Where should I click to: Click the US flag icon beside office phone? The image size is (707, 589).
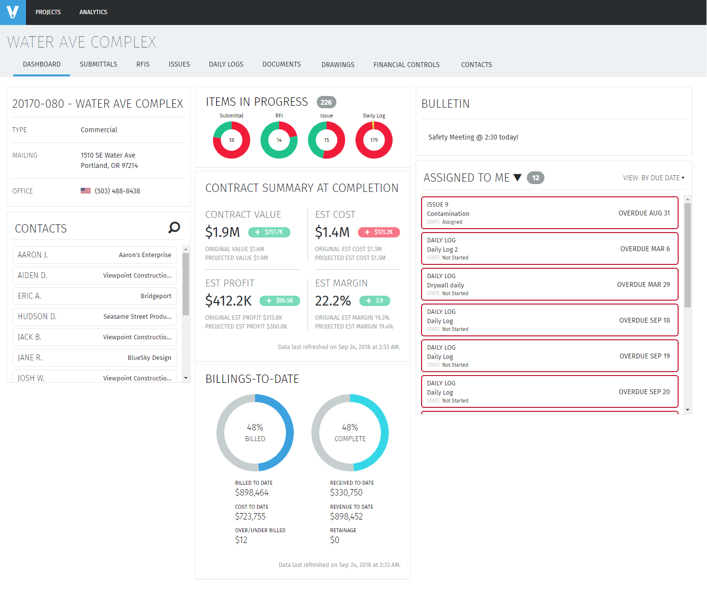[x=86, y=191]
